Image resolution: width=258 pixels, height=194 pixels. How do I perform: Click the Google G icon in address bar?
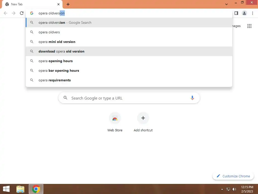[x=32, y=13]
